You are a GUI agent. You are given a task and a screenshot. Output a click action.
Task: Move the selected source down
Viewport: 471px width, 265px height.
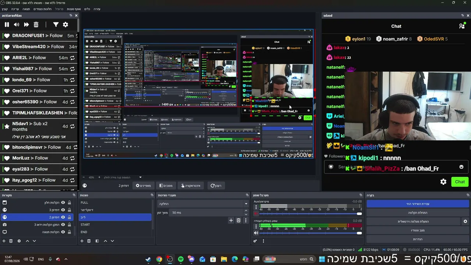pos(34,241)
